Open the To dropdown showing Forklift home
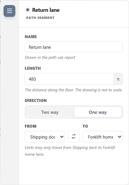Image resolution: width=129 pixels, height=185 pixels. (102, 137)
